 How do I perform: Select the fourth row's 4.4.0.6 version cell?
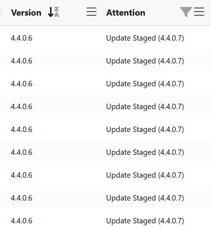tap(21, 107)
